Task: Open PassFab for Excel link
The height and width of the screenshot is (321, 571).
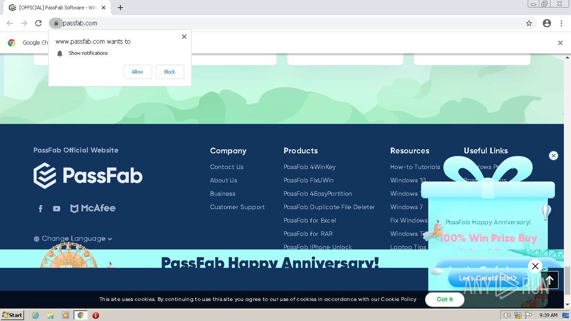Action: [310, 220]
